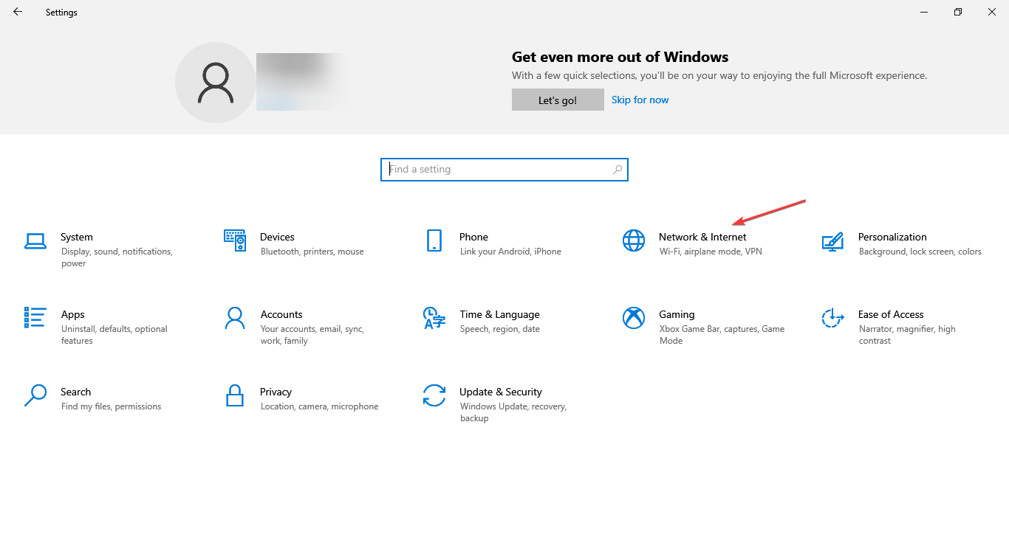Open Devices keyboard and speaker icon
The image size is (1009, 537).
235,240
